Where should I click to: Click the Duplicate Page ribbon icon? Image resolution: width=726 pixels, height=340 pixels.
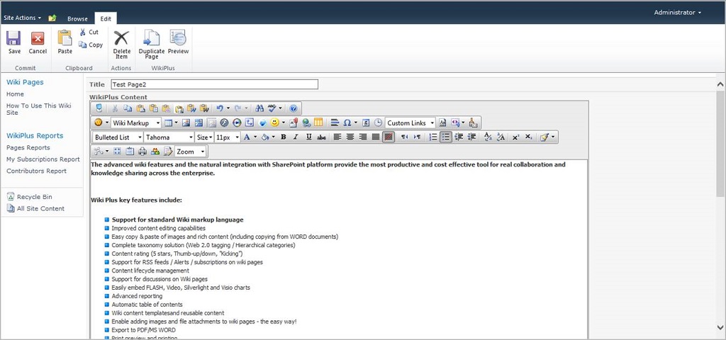(x=151, y=42)
